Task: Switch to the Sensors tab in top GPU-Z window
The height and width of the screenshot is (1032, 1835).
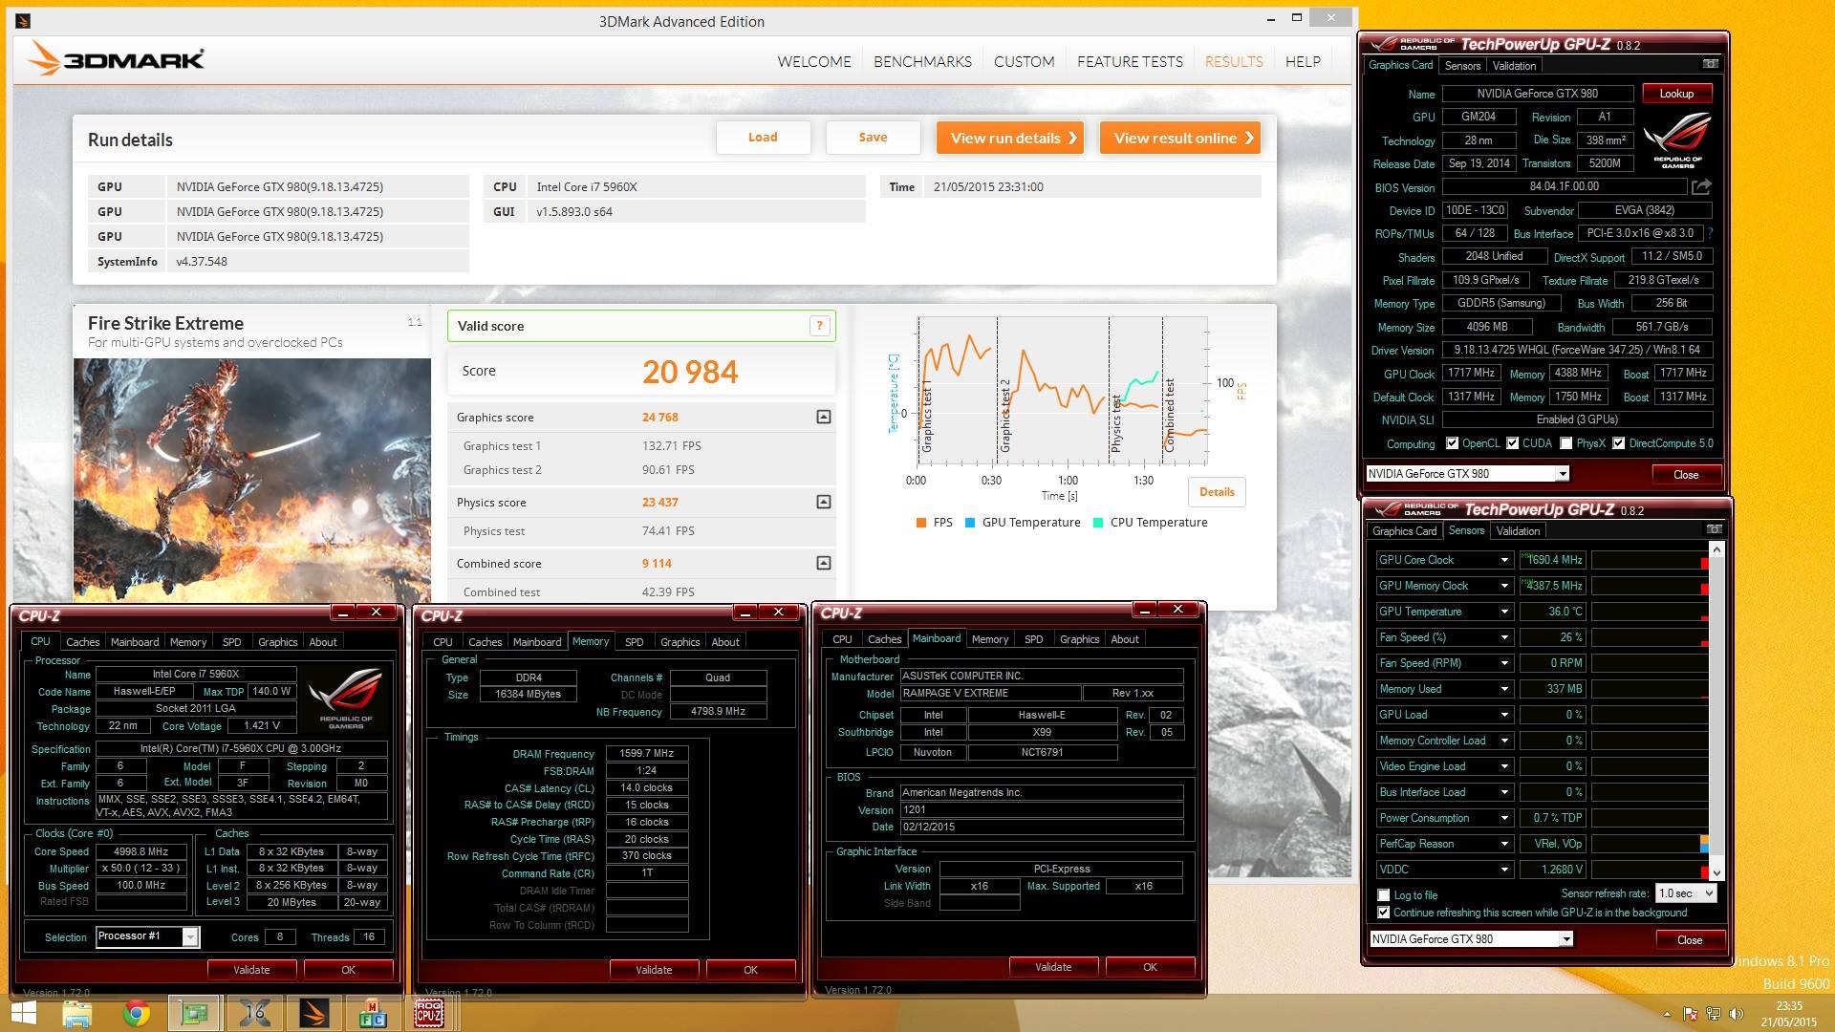Action: tap(1462, 66)
